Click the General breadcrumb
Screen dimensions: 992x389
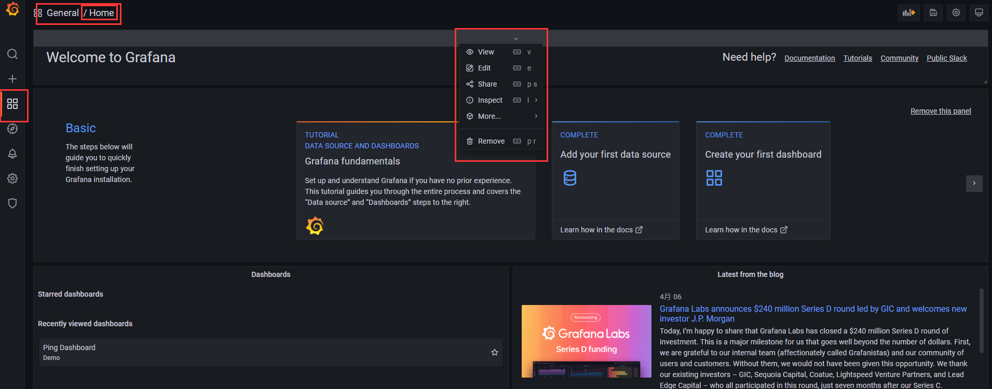coord(62,13)
